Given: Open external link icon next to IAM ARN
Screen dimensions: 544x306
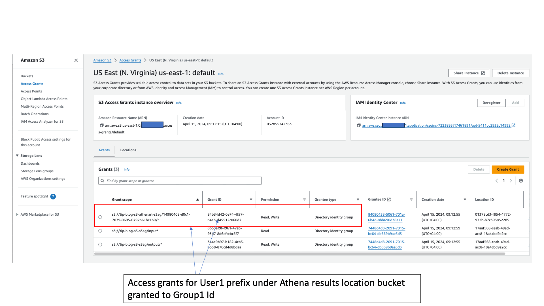Looking at the screenshot, I should pos(513,125).
